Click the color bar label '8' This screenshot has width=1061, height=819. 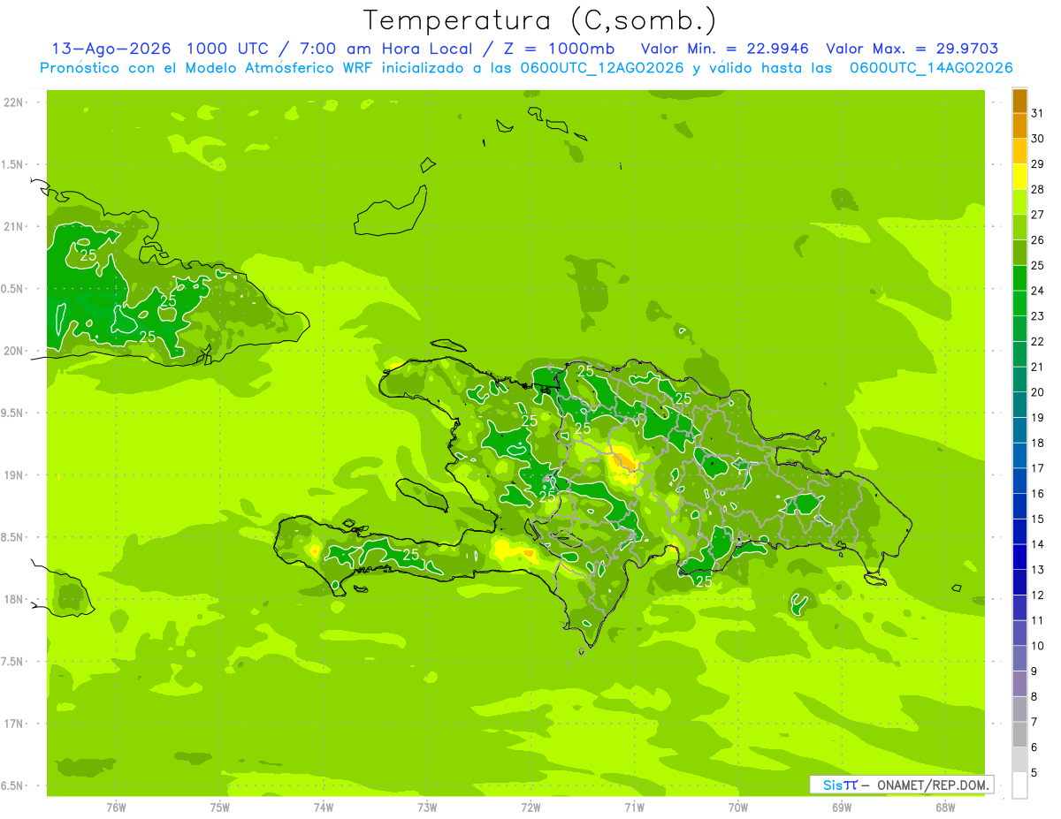[x=1034, y=697]
